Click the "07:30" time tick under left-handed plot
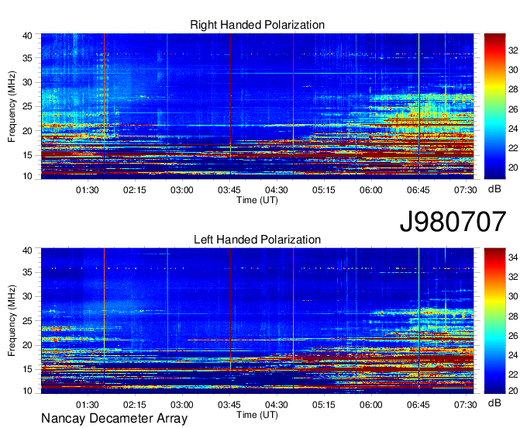Viewport: 527px width, 428px height. click(466, 405)
